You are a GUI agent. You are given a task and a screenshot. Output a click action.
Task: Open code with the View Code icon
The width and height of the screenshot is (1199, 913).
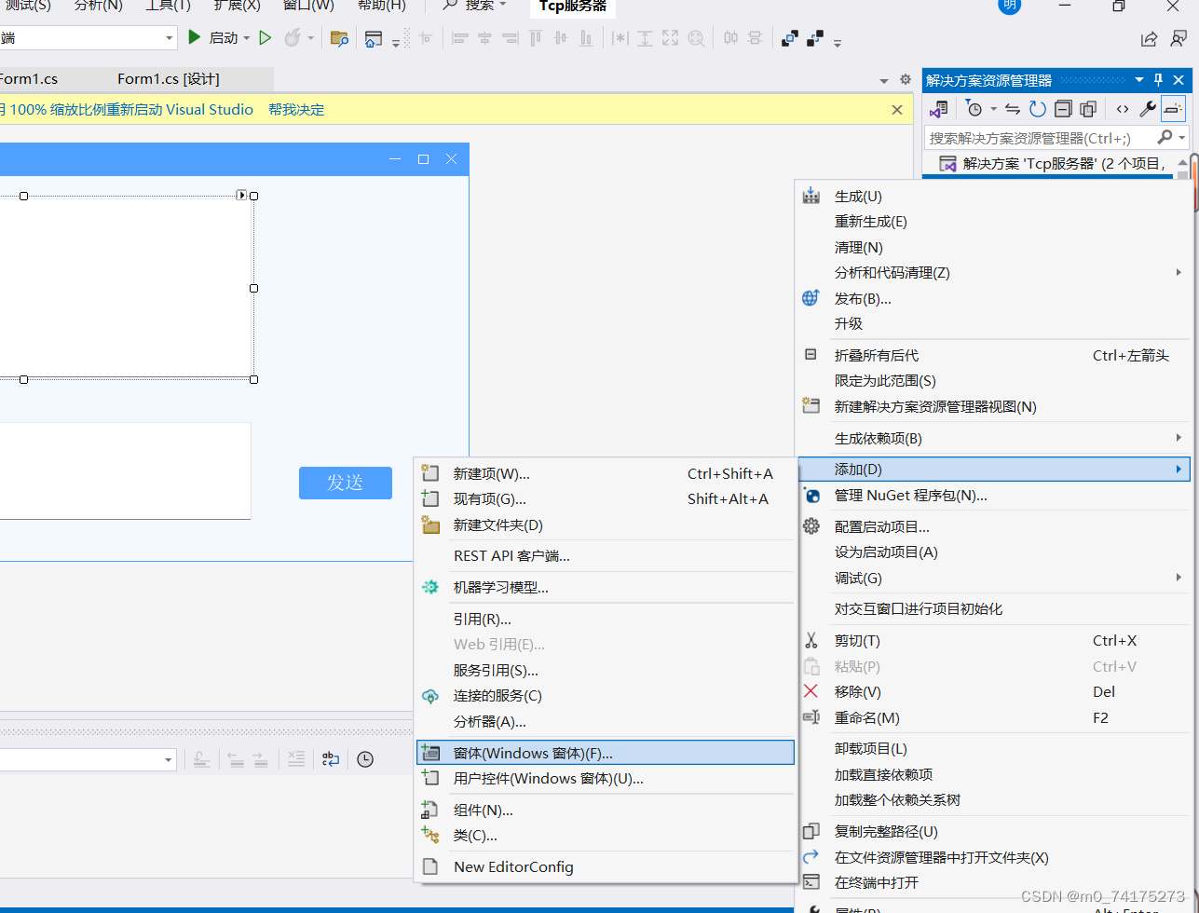(1123, 109)
